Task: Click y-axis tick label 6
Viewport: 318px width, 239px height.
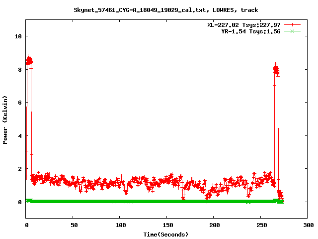Action: pos(20,103)
